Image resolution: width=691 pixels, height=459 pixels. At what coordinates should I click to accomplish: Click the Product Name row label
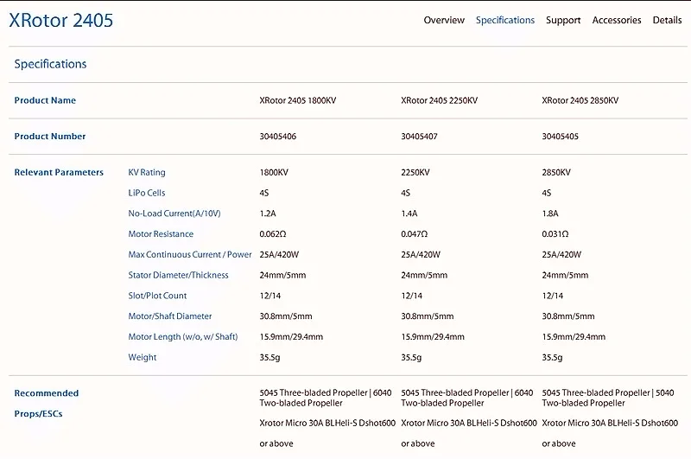click(x=45, y=100)
